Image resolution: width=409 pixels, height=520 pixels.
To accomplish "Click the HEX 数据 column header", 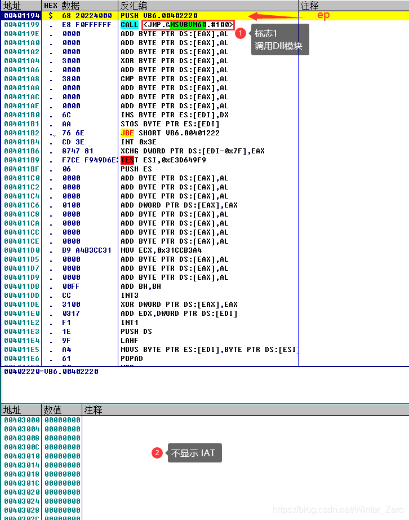I will pos(80,5).
